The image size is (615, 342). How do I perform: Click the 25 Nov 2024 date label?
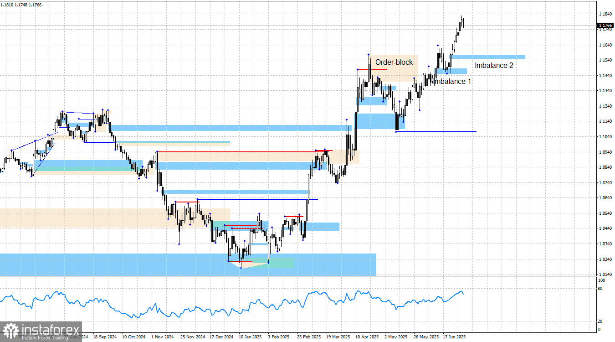click(x=192, y=337)
